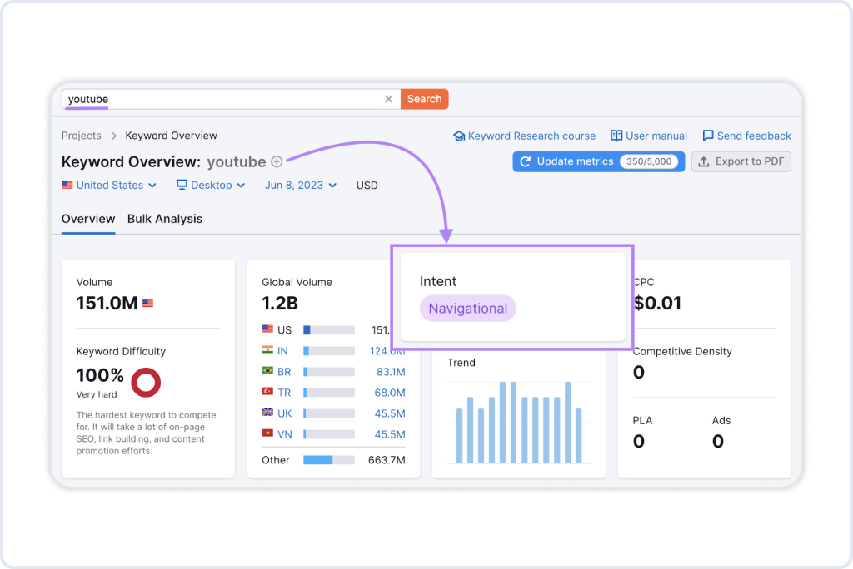Click the US flag beside 151.0M volume
The image size is (853, 569).
pyautogui.click(x=148, y=304)
